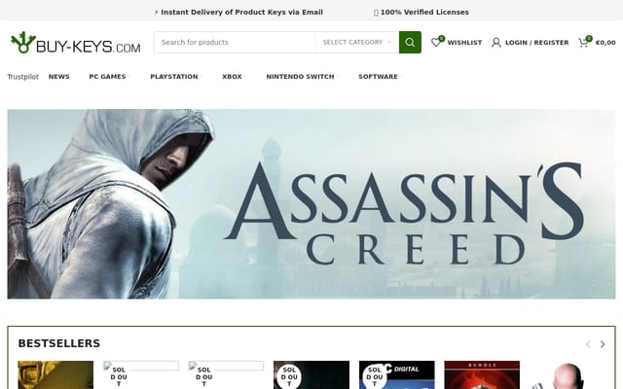Open the PC Games menu
This screenshot has width=623, height=389.
(107, 76)
